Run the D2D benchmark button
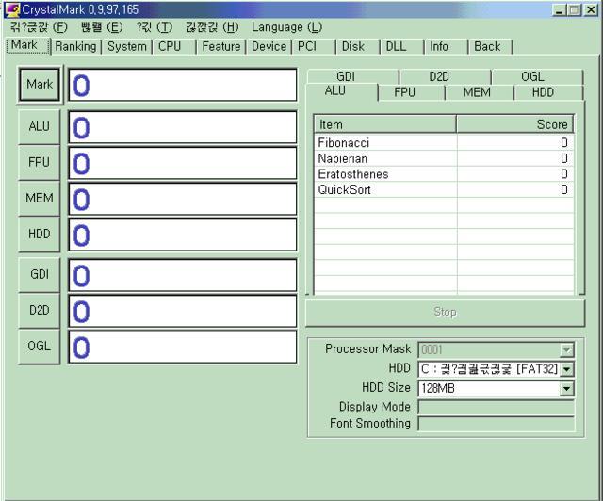The height and width of the screenshot is (501, 603). pos(40,310)
